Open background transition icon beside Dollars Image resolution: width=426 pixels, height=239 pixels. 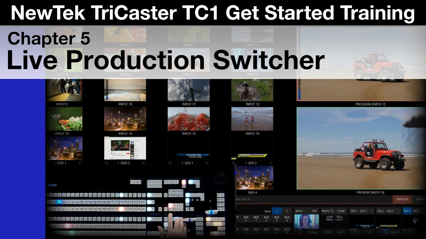pyautogui.click(x=301, y=232)
